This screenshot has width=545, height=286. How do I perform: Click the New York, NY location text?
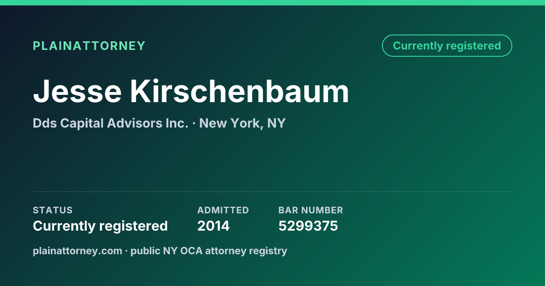pos(243,123)
